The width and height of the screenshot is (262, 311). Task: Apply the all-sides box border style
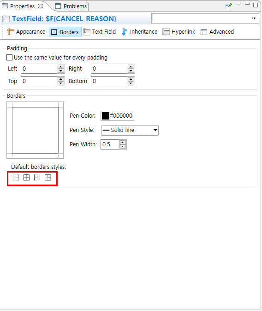coord(27,178)
